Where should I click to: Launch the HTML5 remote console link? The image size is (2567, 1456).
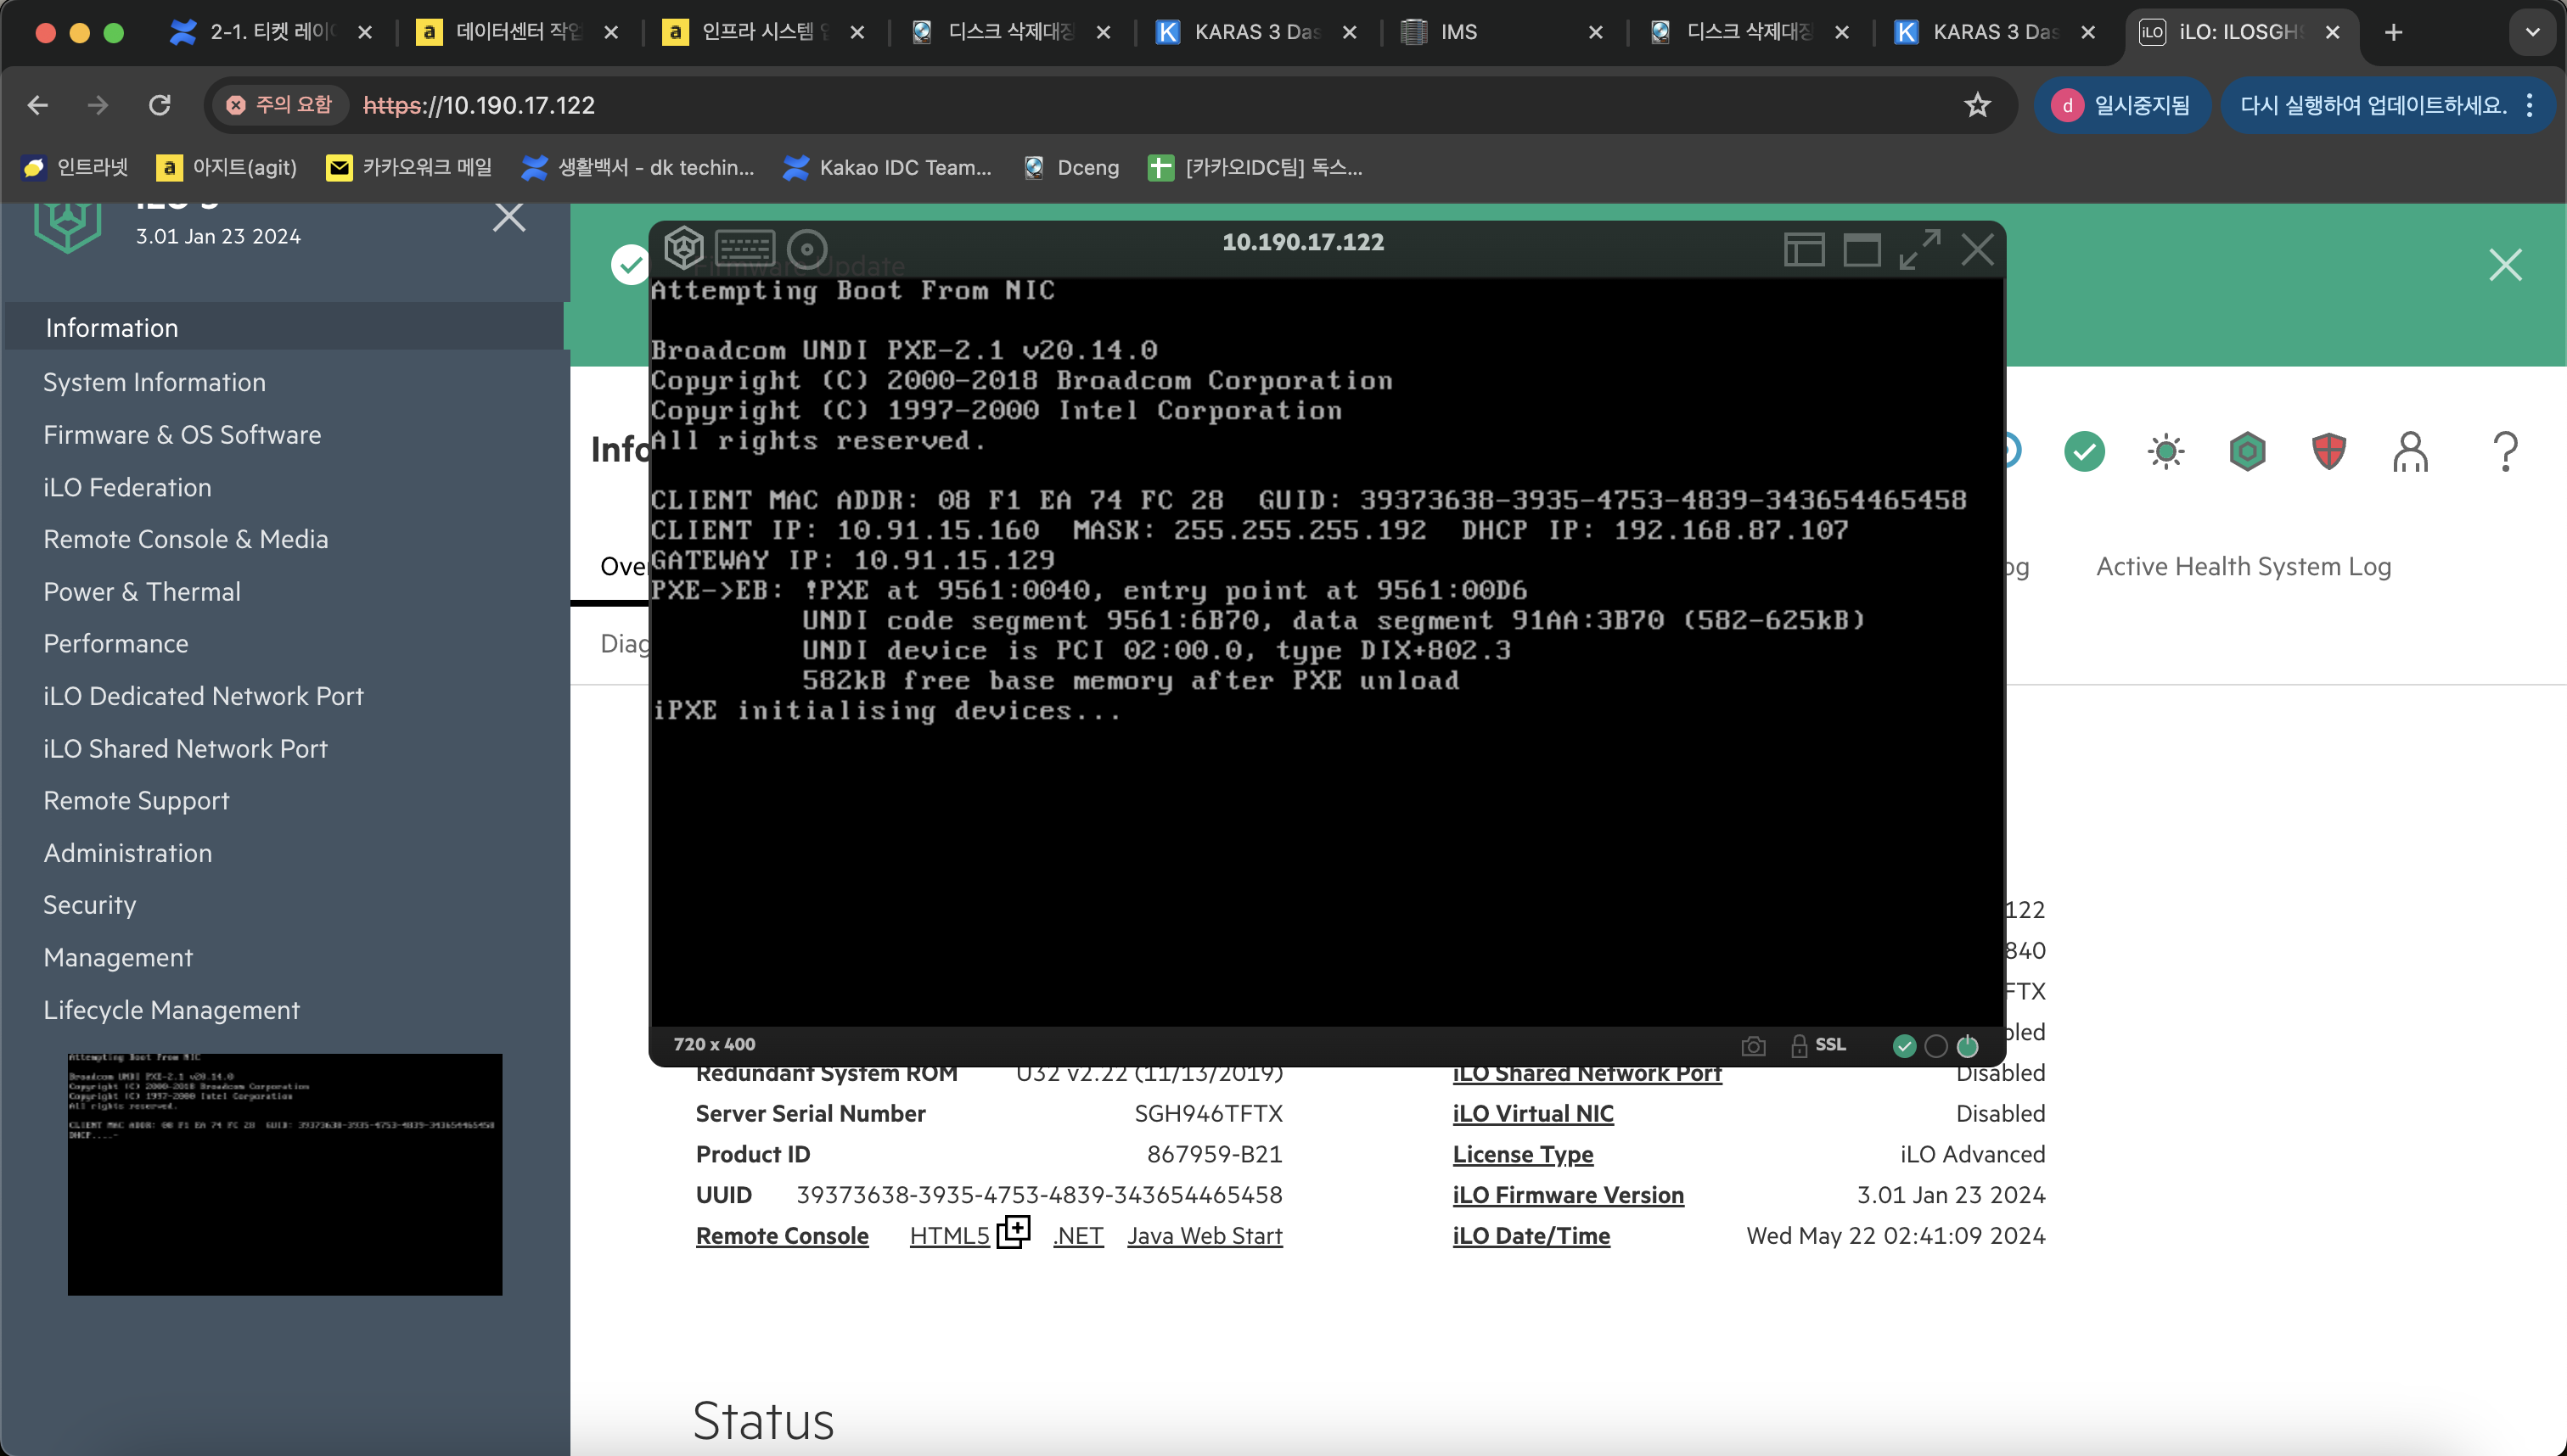948,1235
